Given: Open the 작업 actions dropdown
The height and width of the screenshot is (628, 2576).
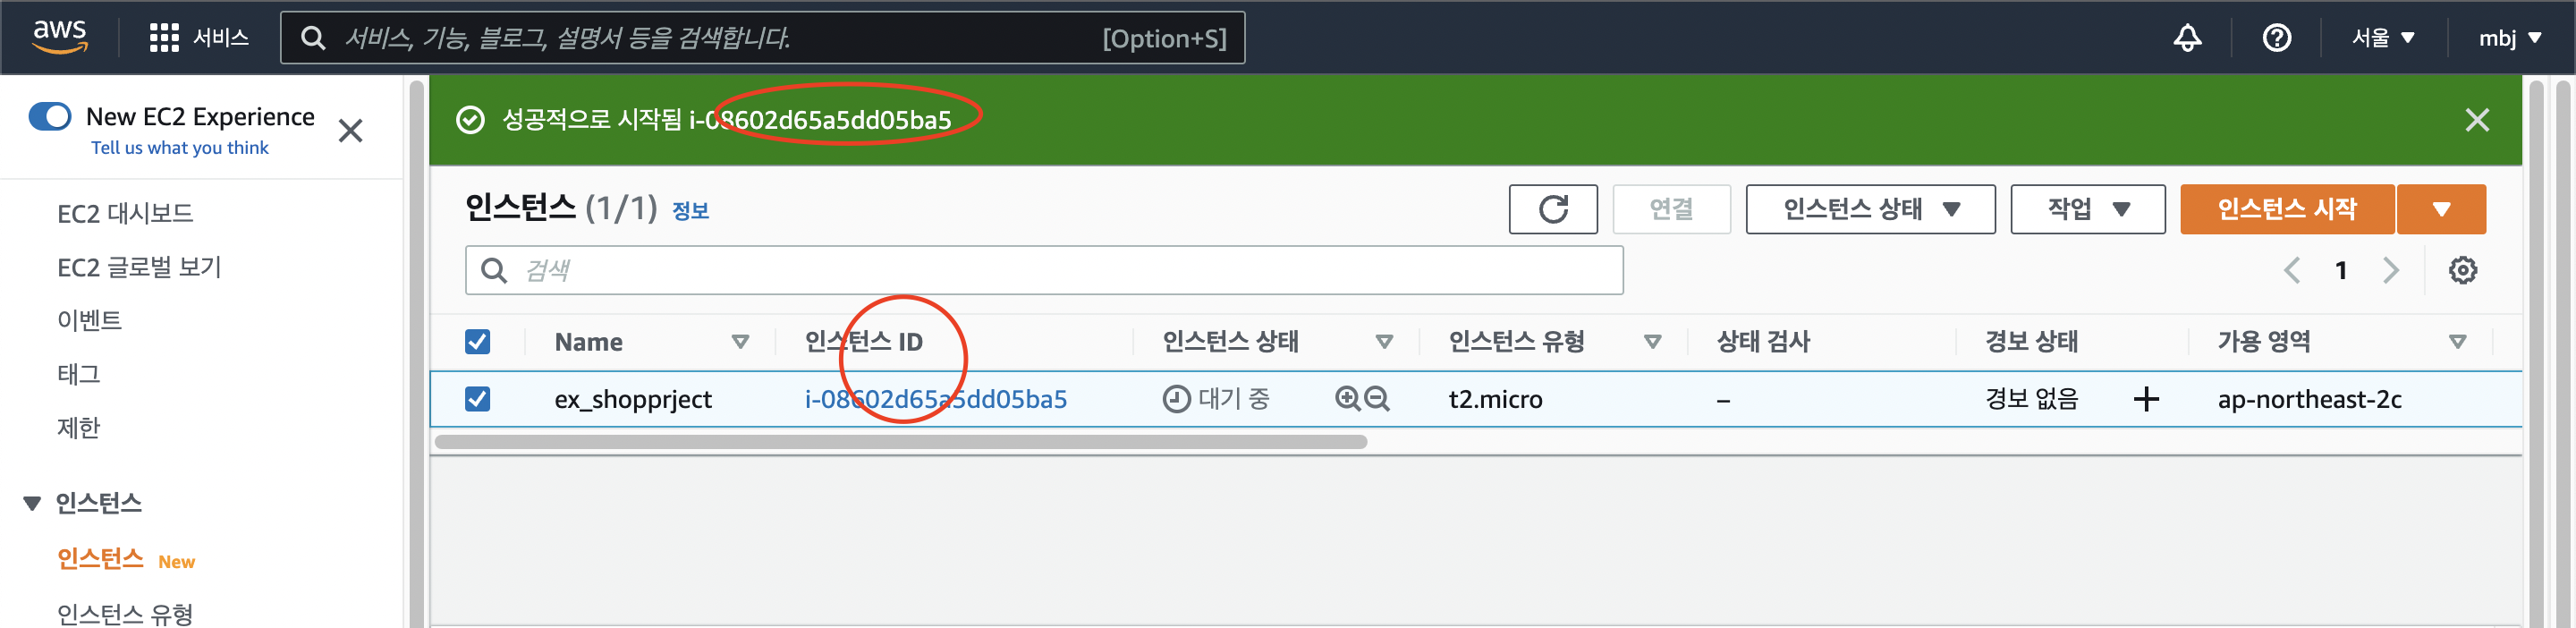Looking at the screenshot, I should (x=2087, y=209).
